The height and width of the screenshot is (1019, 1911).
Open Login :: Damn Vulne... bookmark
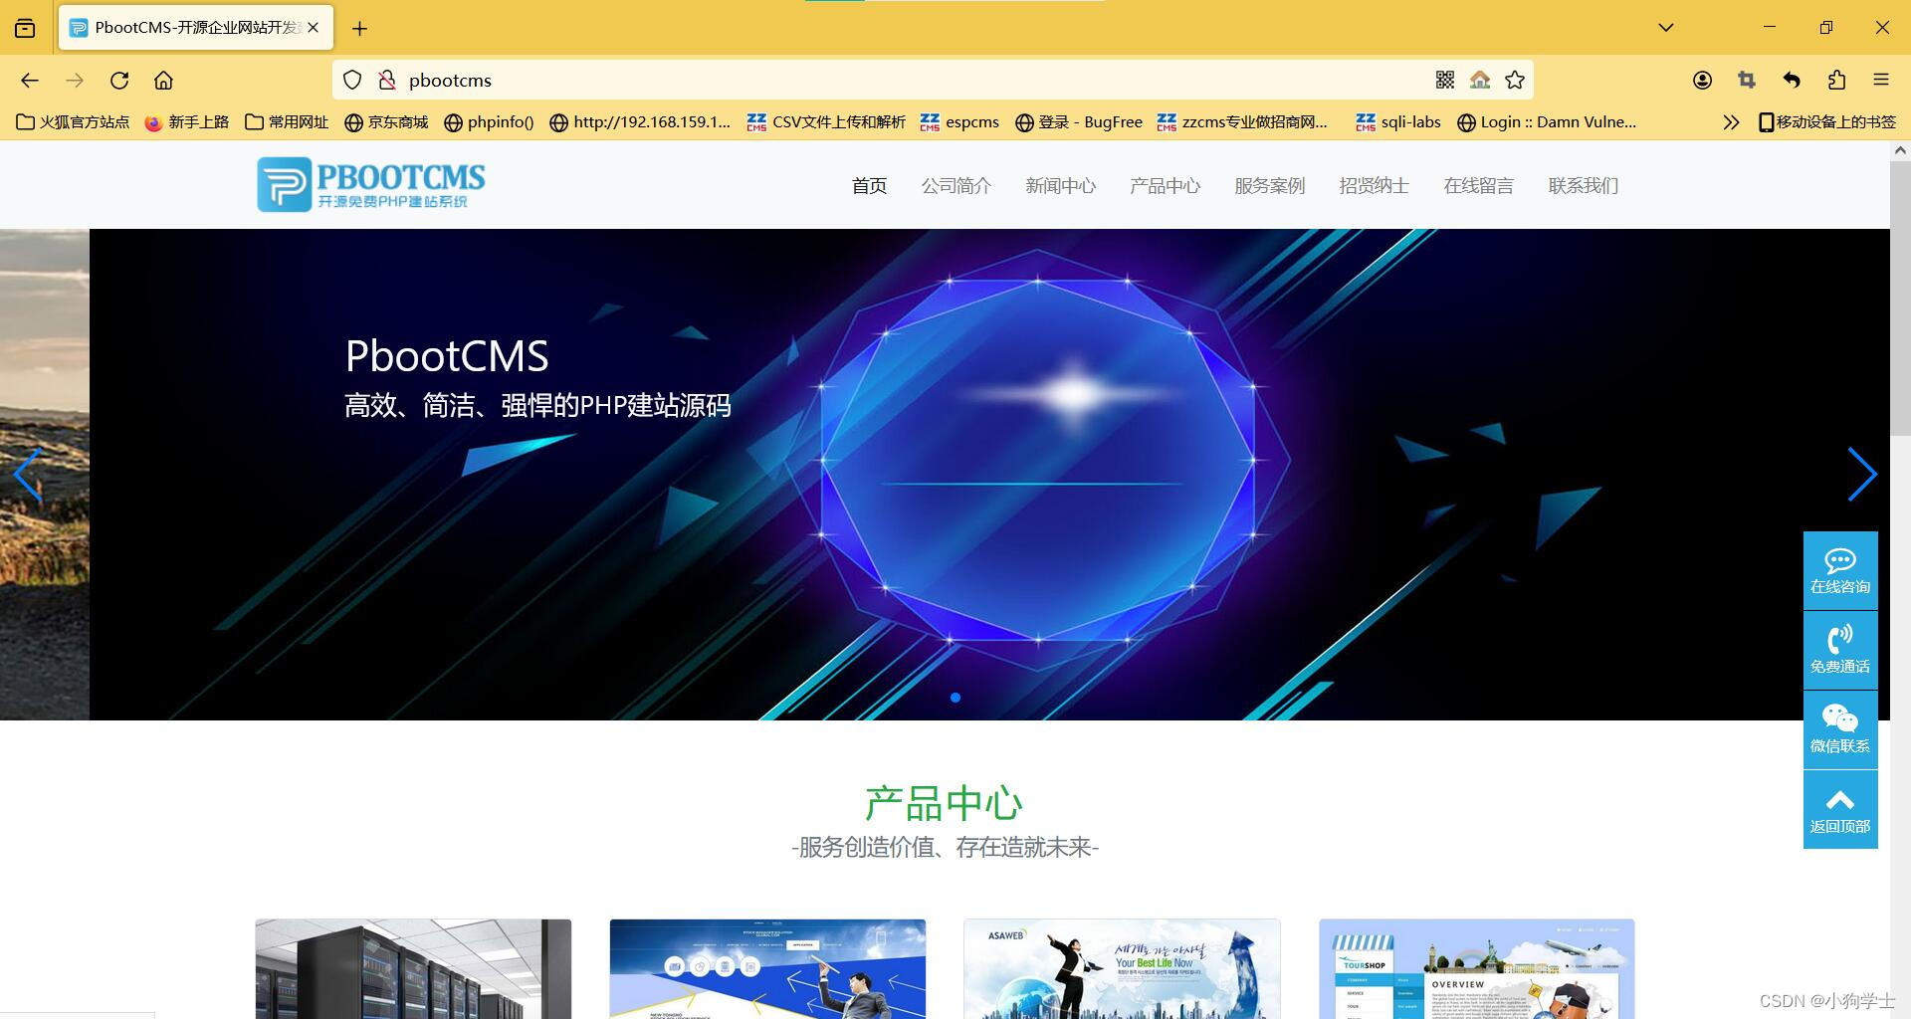tap(1547, 122)
